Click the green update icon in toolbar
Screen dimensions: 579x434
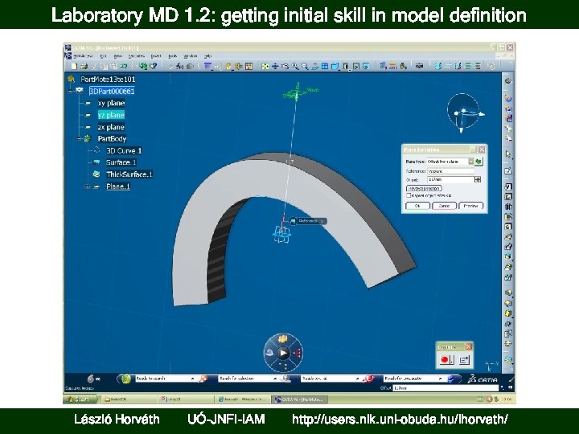click(x=143, y=67)
